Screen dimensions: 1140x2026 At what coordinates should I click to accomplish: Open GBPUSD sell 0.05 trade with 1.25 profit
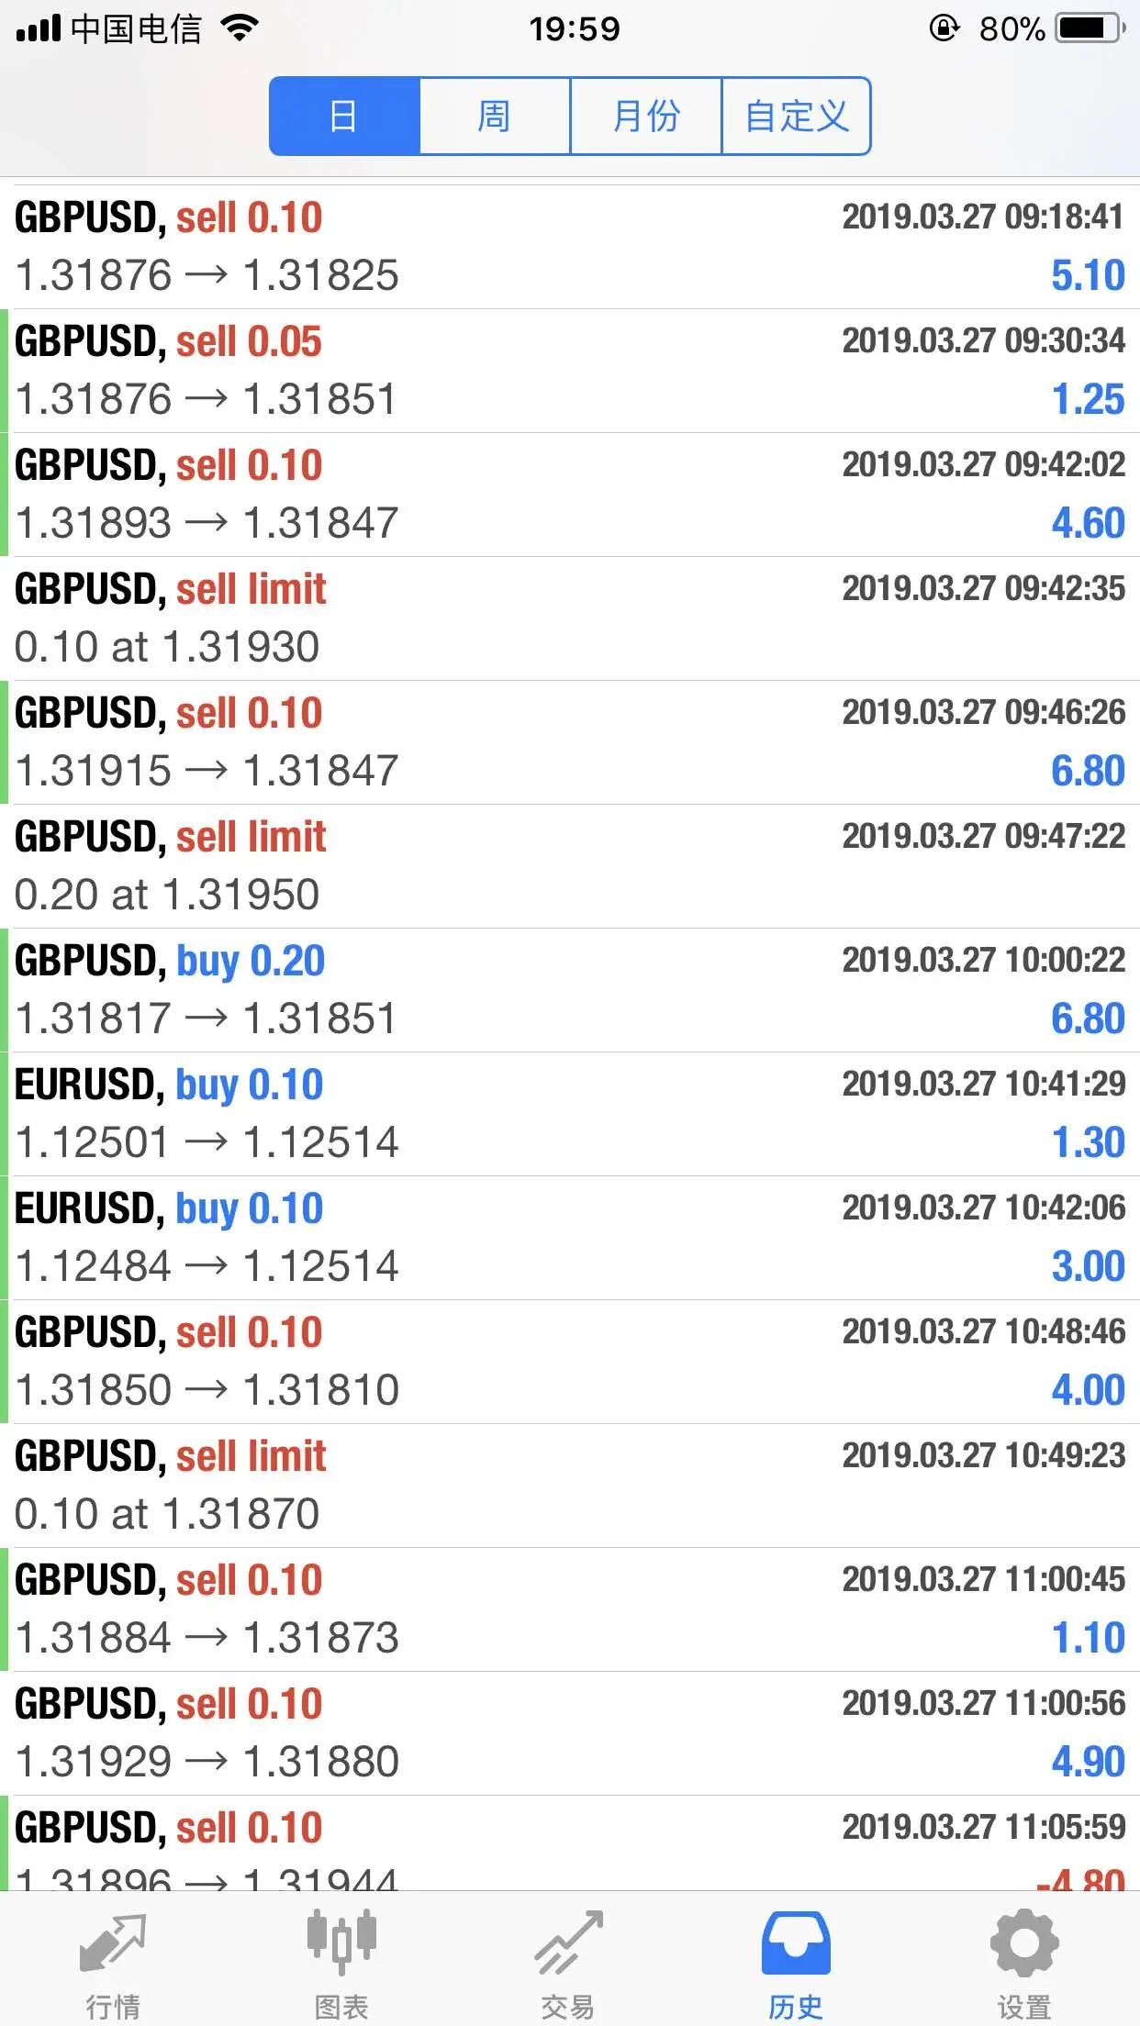point(570,371)
